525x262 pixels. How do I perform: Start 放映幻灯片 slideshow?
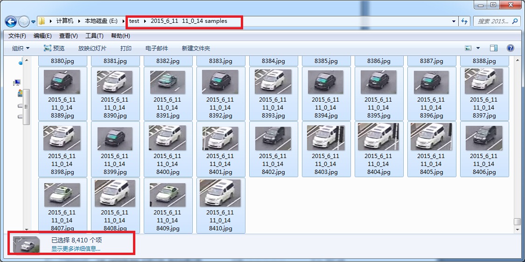(92, 48)
